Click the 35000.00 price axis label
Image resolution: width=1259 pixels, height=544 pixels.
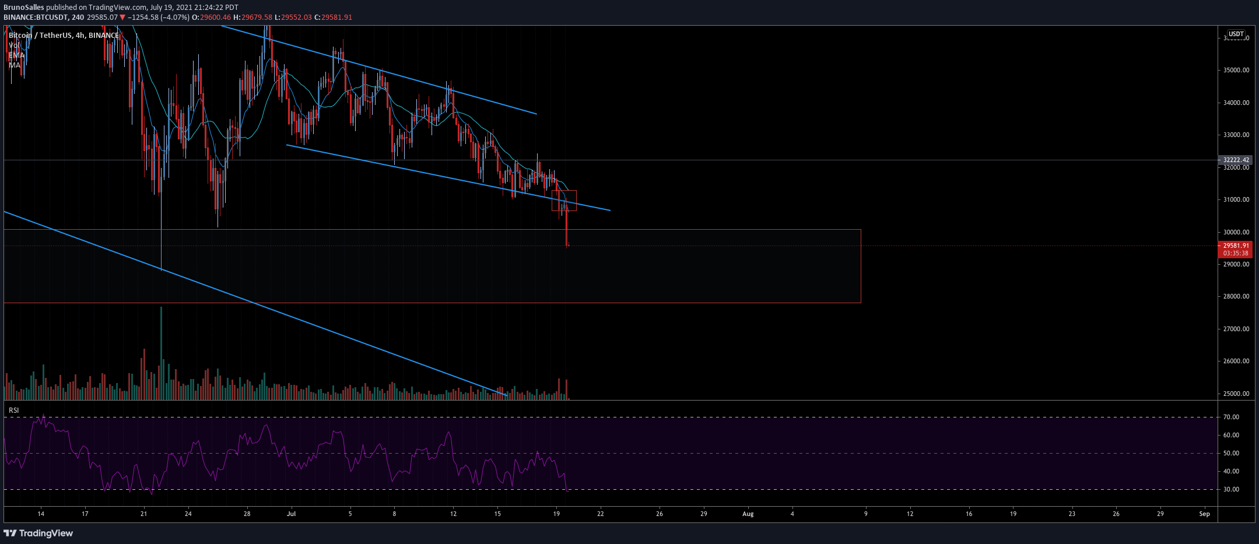pos(1235,70)
